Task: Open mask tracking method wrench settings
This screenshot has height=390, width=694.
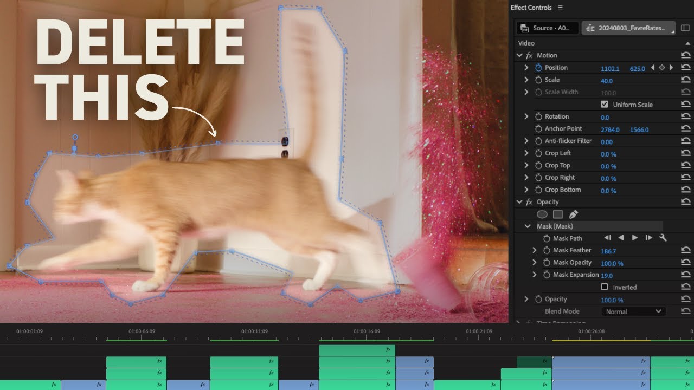Action: pos(663,238)
